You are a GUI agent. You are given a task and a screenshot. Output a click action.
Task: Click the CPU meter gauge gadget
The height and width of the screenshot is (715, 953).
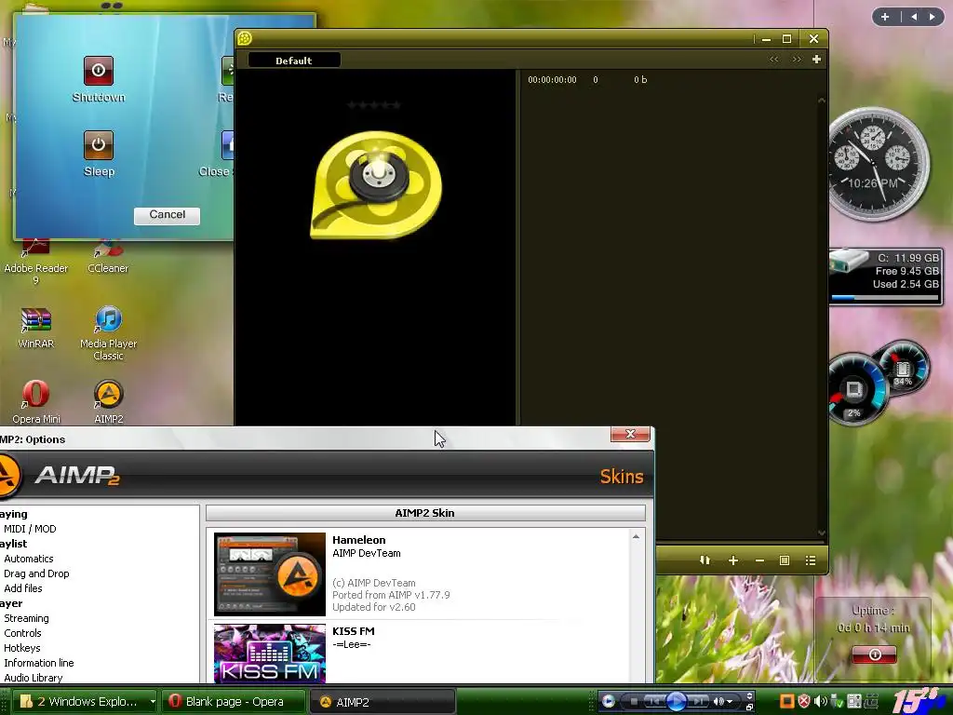857,389
